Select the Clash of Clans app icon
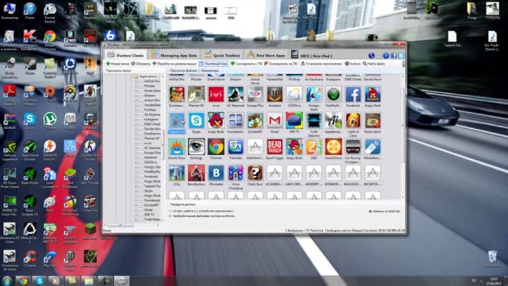 353,120
